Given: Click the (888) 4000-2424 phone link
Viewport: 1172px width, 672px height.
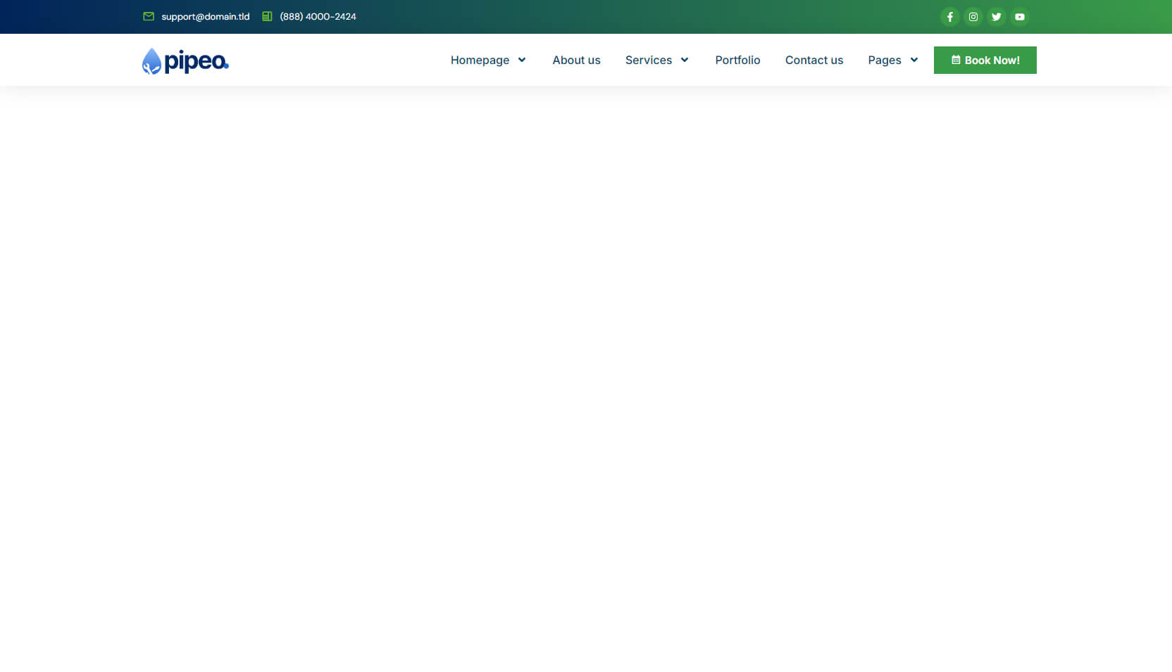Looking at the screenshot, I should point(318,16).
